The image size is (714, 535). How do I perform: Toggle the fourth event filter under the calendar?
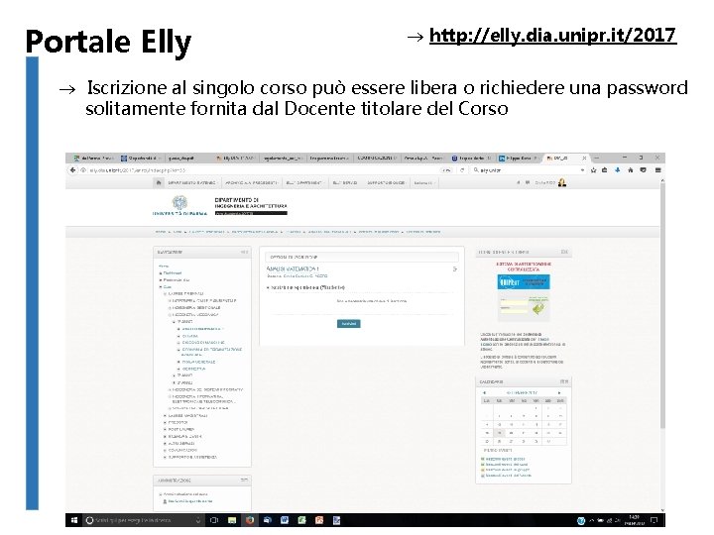(506, 476)
